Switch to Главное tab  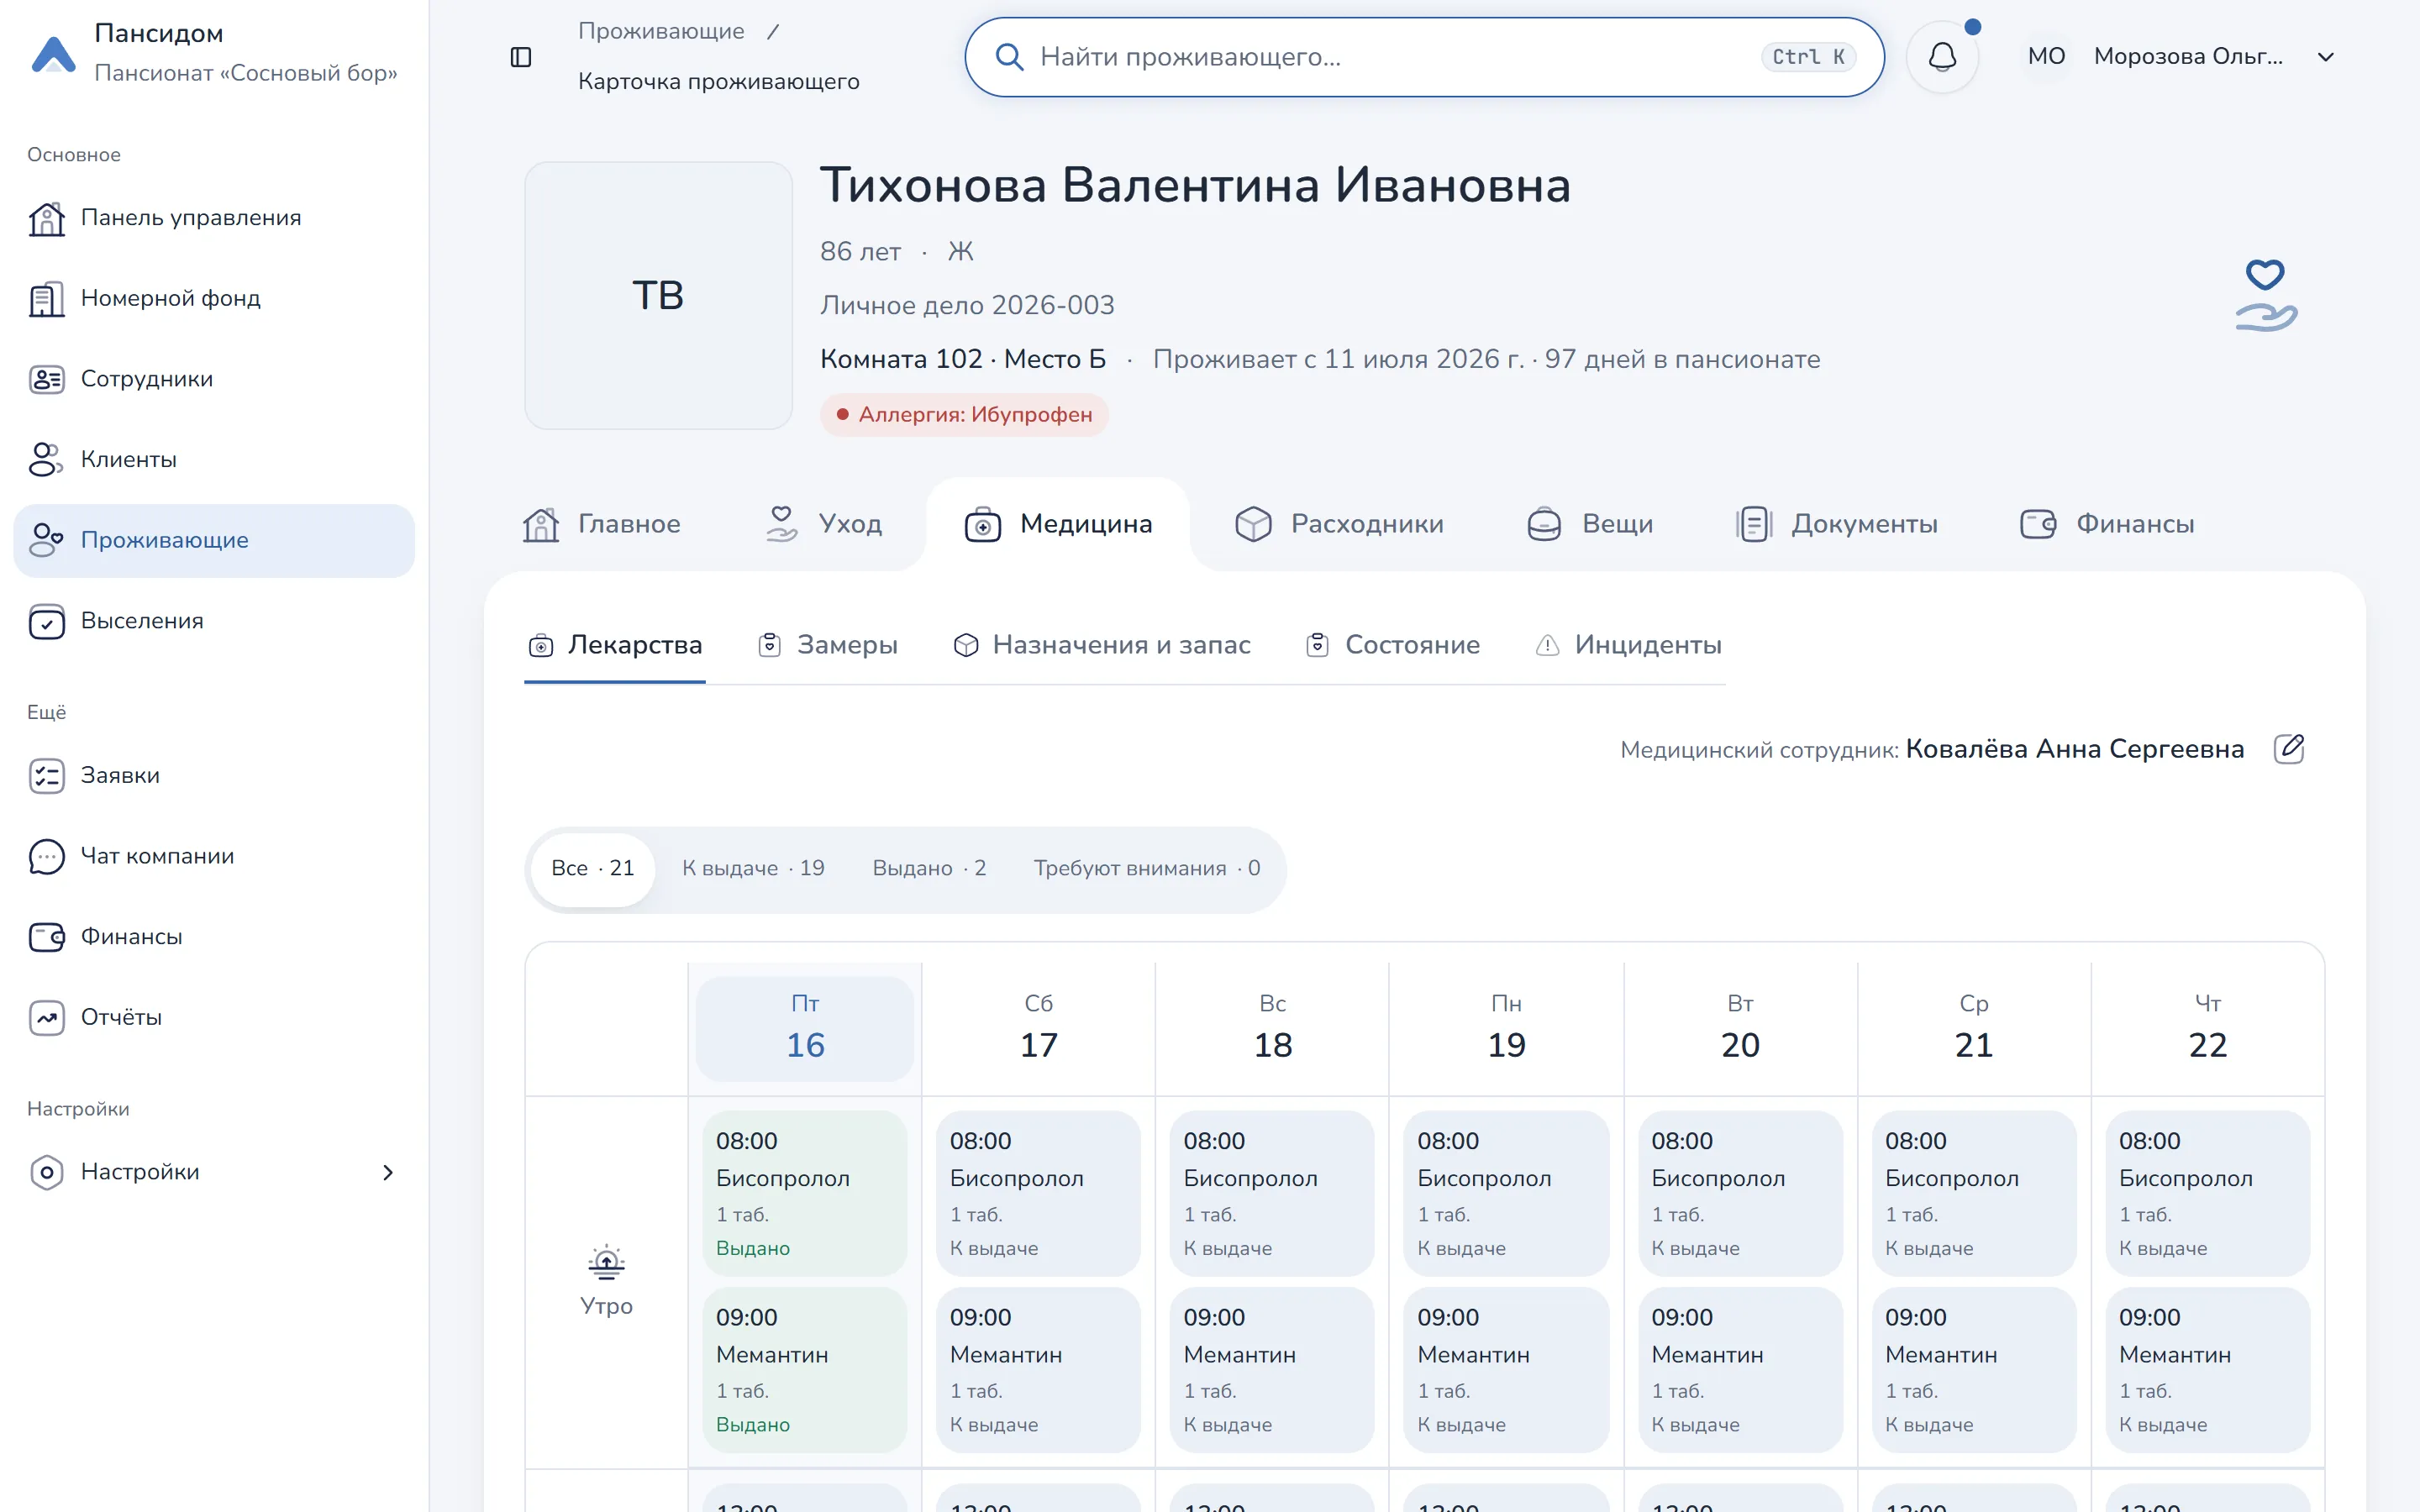[601, 524]
